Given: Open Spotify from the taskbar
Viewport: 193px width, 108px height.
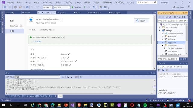Looking at the screenshot, I should pyautogui.click(x=145, y=105).
